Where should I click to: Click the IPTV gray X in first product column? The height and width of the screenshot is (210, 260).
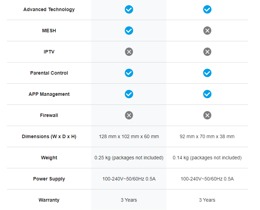click(x=129, y=52)
